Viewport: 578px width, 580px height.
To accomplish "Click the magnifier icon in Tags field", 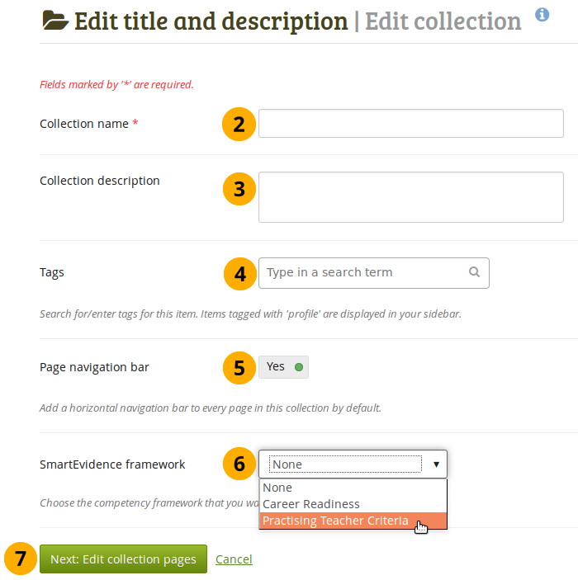I will coord(474,272).
